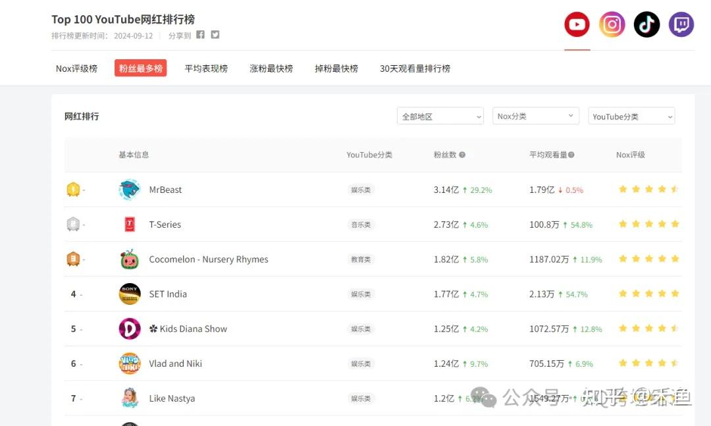
Task: Switch to the TikTok platform icon
Action: [x=646, y=24]
